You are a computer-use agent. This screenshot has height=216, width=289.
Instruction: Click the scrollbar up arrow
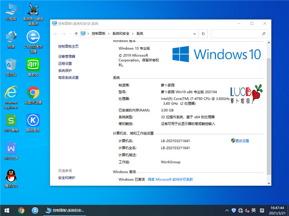point(269,43)
